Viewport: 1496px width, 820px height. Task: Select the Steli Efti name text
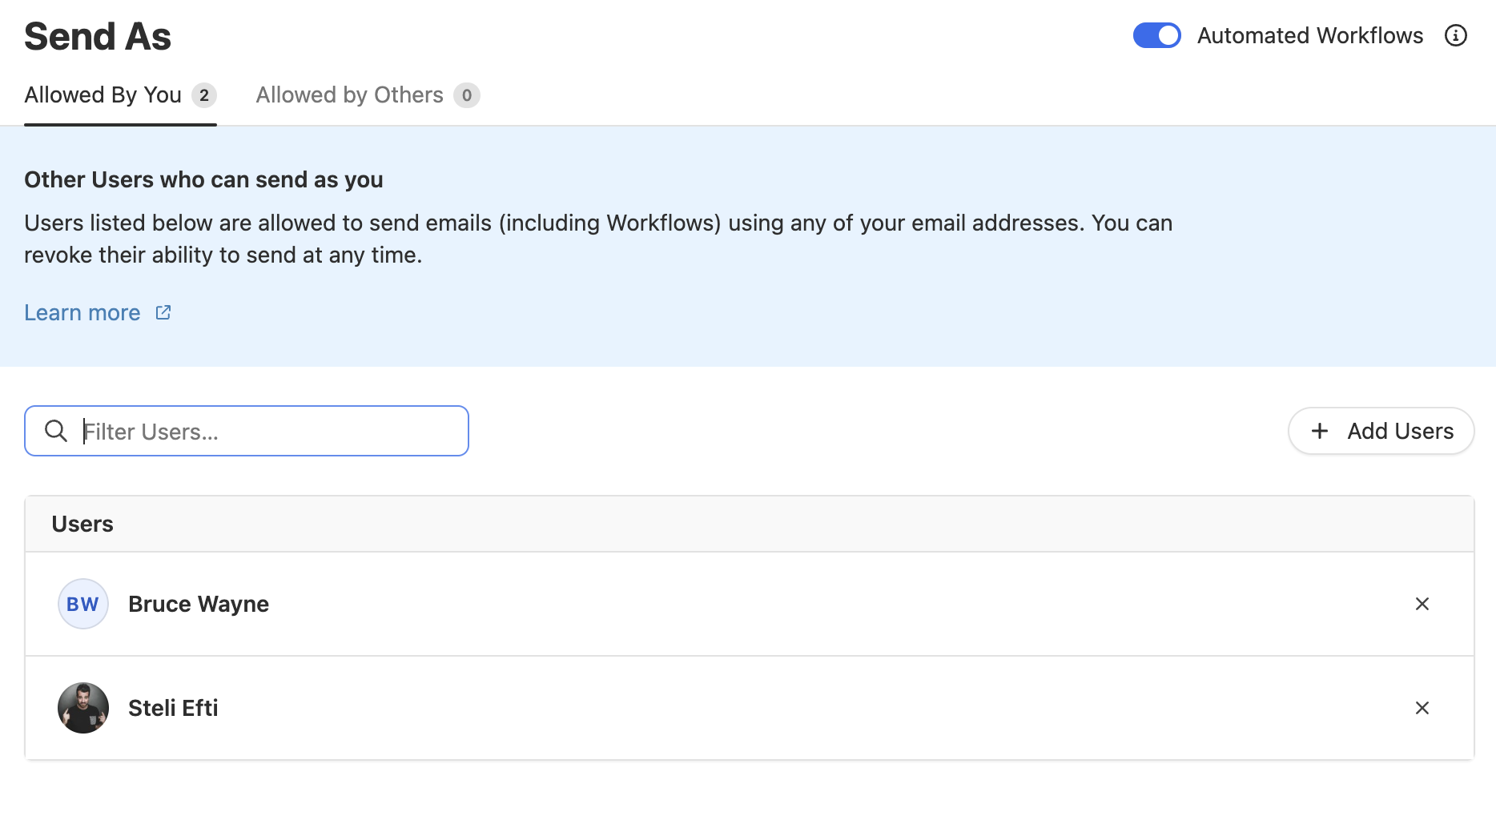click(173, 708)
